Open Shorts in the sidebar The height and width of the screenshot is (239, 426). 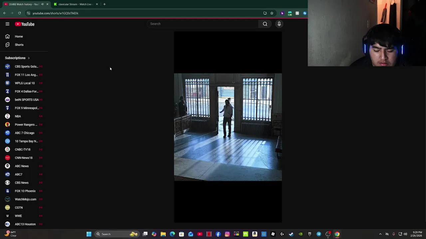pyautogui.click(x=24, y=45)
